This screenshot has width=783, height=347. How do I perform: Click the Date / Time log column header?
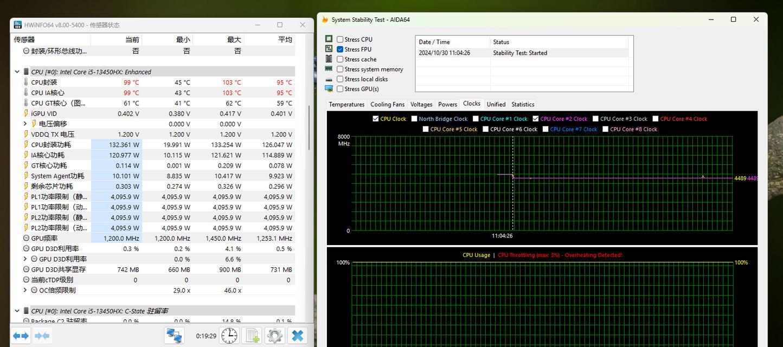point(453,42)
